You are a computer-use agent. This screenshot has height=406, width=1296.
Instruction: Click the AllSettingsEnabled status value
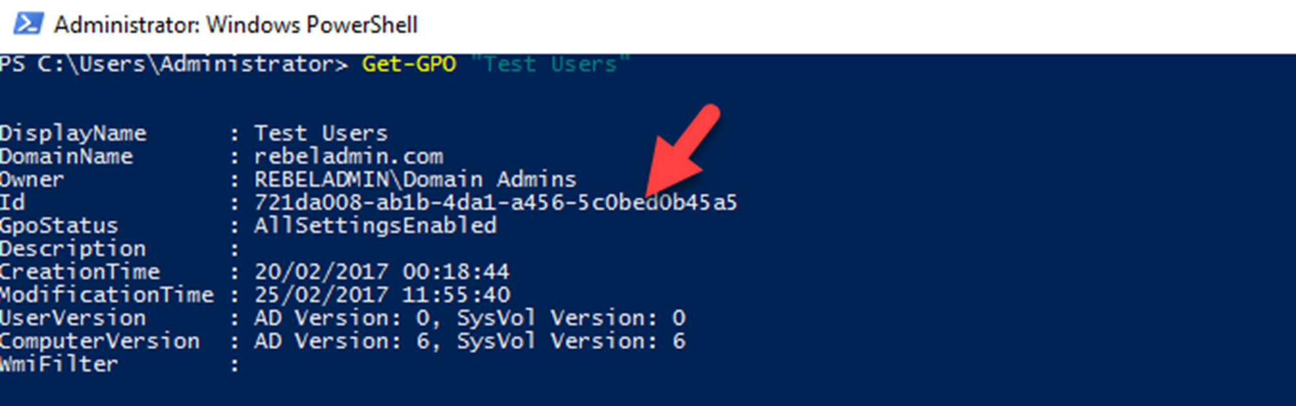pos(375,225)
